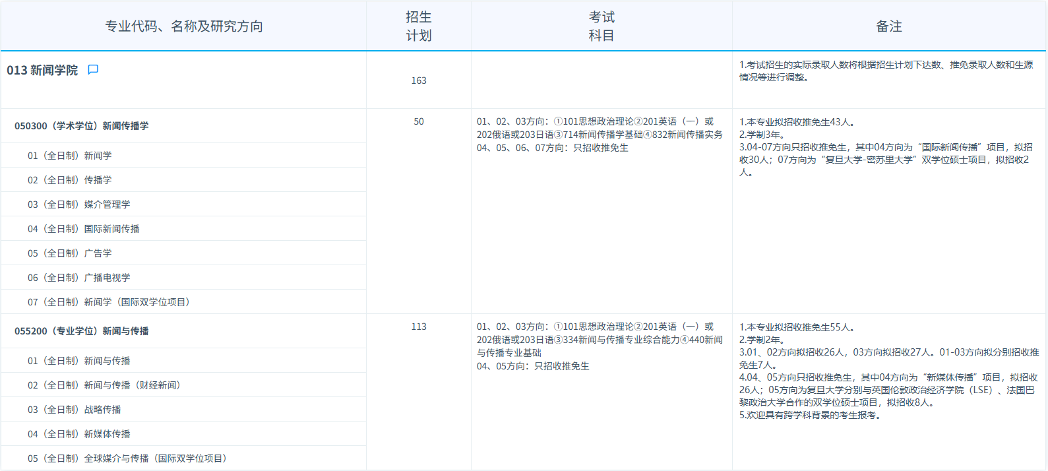Click 07 新闻学（国际双学位项目）row

tap(109, 302)
